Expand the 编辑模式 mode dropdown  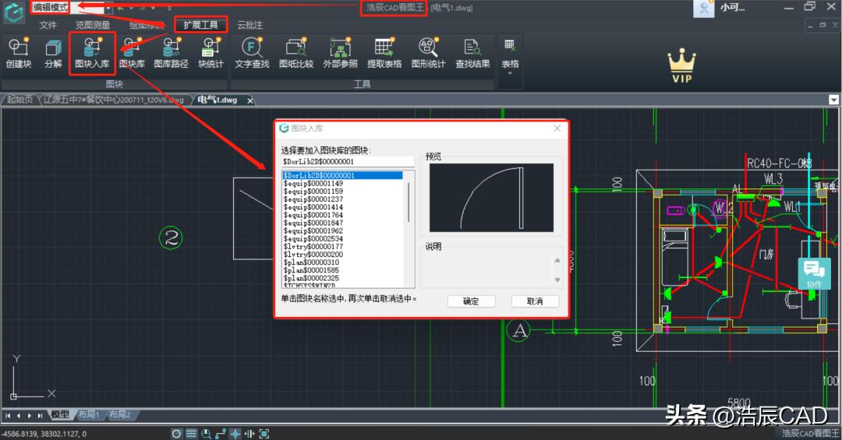[108, 8]
